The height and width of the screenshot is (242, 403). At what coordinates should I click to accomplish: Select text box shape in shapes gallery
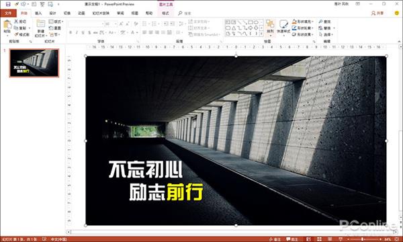228,22
